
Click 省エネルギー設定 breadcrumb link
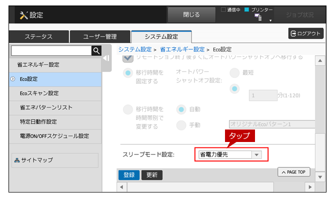pyautogui.click(x=182, y=49)
